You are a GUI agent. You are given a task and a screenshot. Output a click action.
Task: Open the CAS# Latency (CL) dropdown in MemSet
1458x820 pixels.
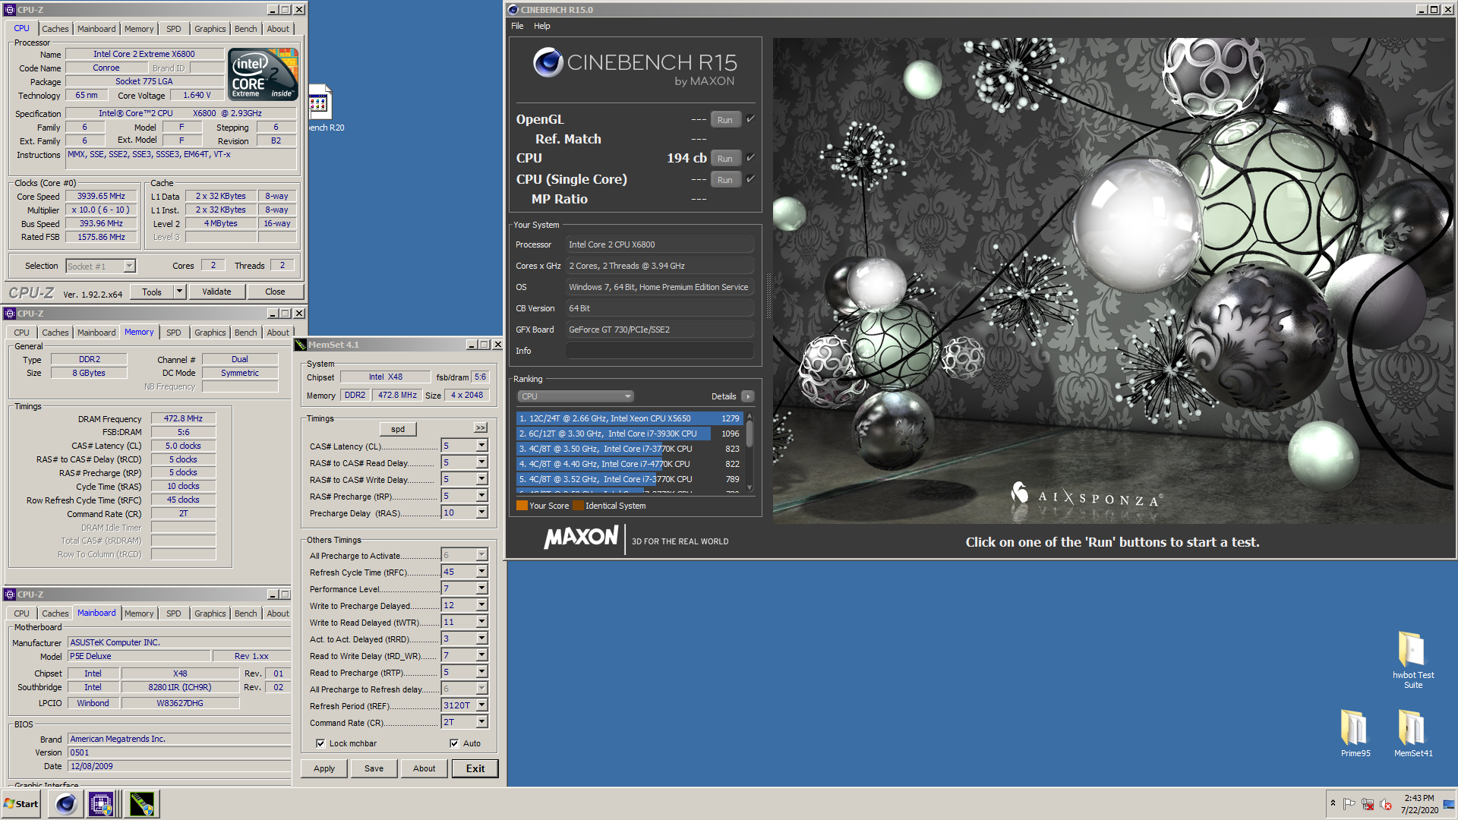pos(481,446)
